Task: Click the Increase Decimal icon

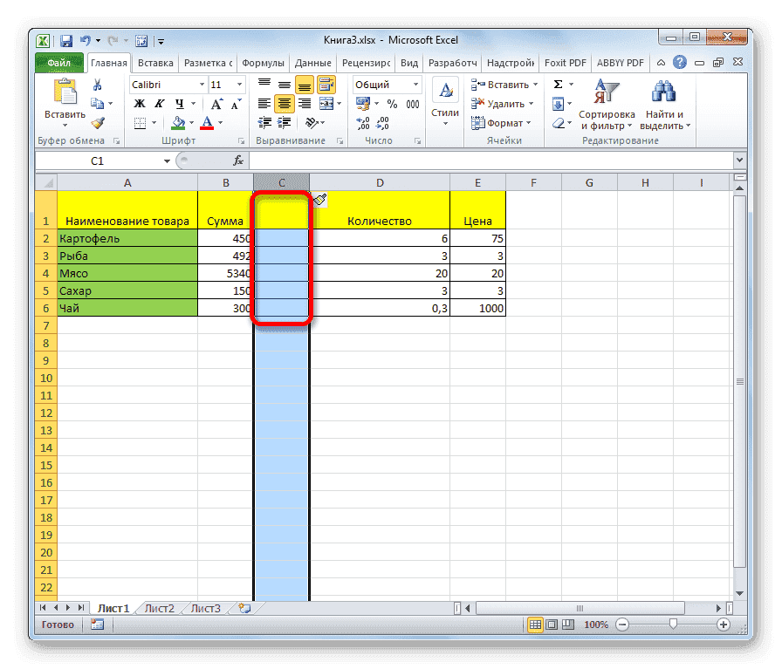Action: [361, 122]
